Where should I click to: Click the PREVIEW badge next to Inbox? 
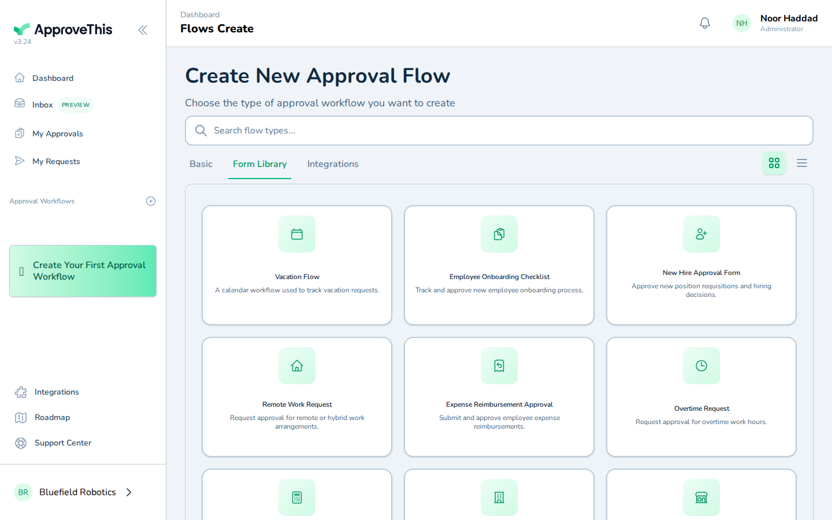click(76, 105)
